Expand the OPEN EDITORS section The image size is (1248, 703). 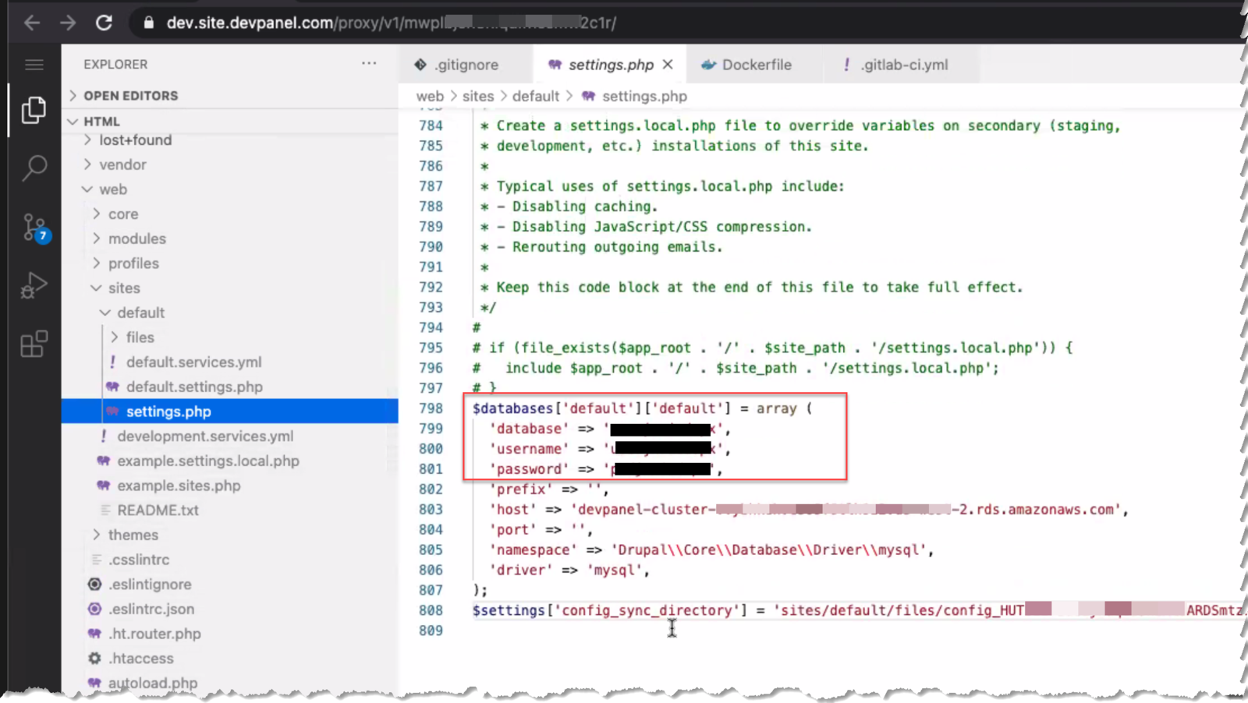click(x=130, y=96)
